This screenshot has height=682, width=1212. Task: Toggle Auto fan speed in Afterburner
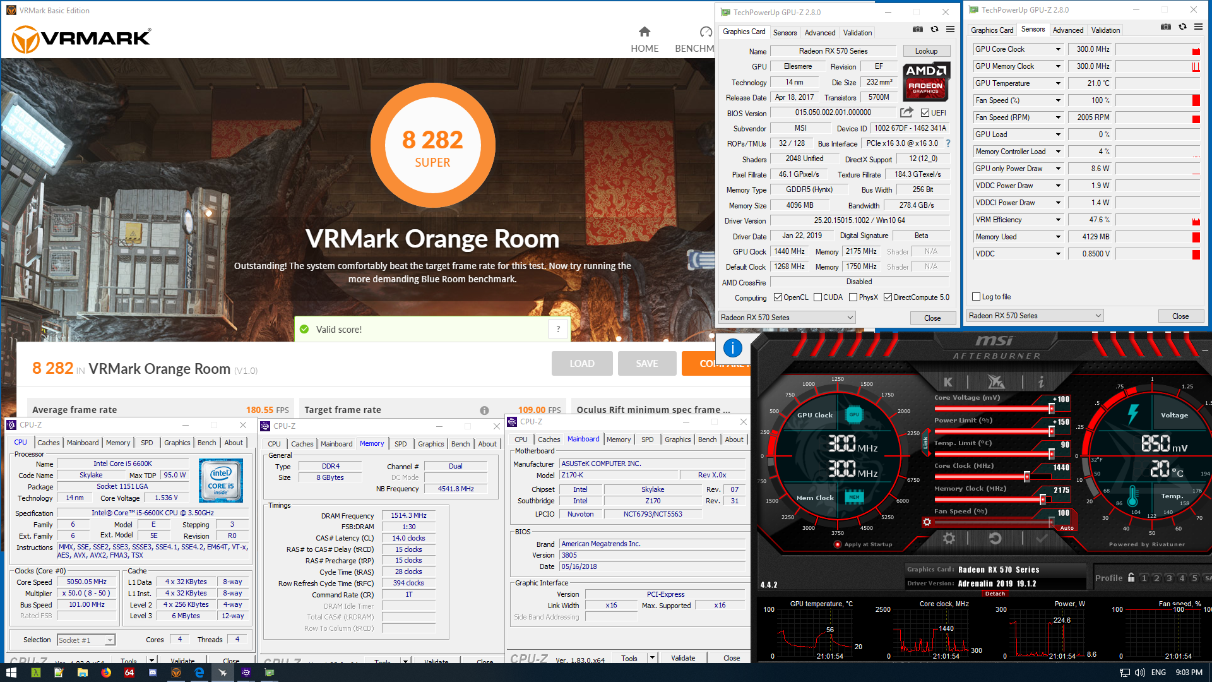point(1067,528)
